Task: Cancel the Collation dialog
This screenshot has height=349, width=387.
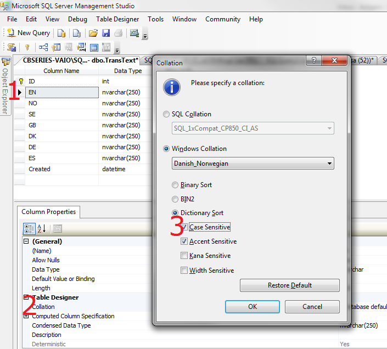Action: [x=312, y=307]
